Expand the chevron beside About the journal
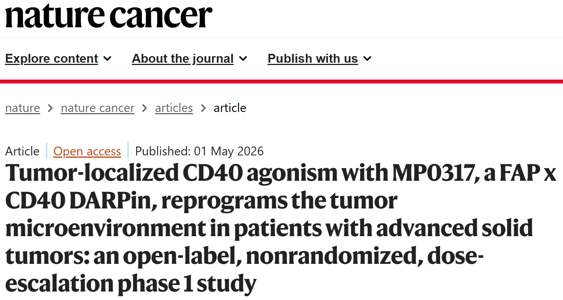563x300 pixels. (243, 59)
